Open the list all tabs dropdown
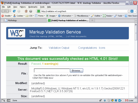The height and width of the screenshot is (103, 138). click(x=136, y=20)
